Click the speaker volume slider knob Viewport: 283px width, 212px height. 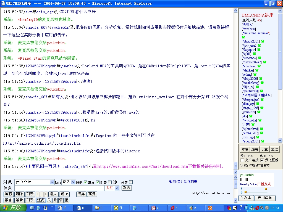(266, 189)
